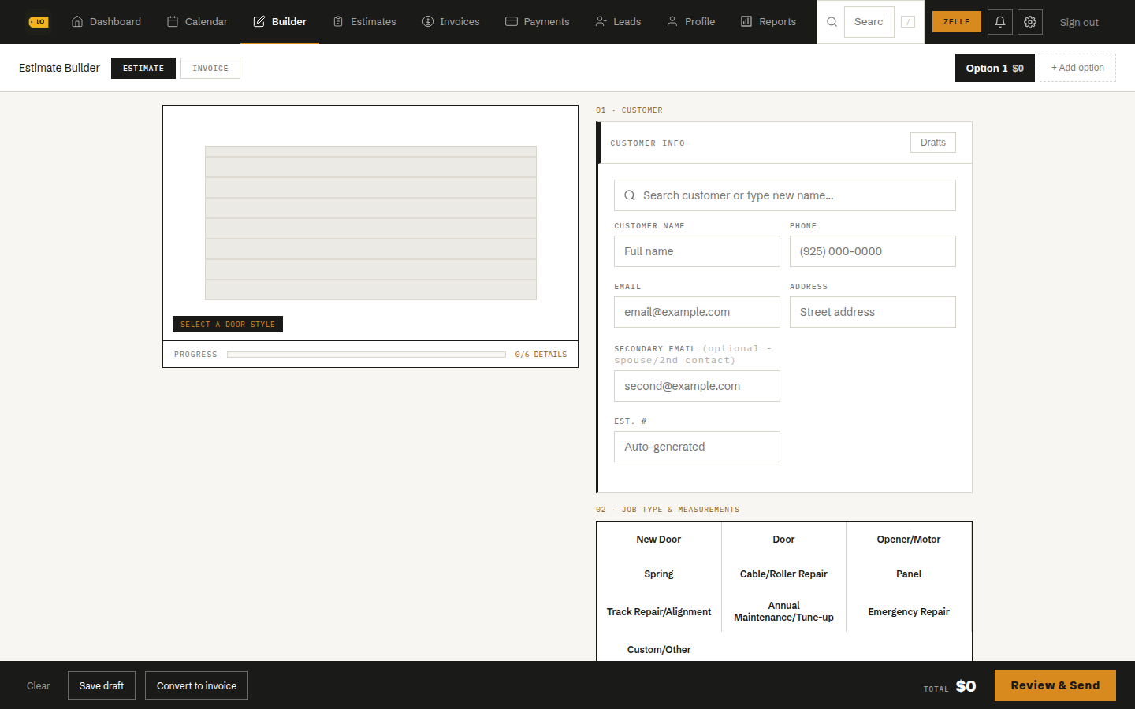Image resolution: width=1135 pixels, height=709 pixels.
Task: Select the Spring job type
Action: pos(659,574)
